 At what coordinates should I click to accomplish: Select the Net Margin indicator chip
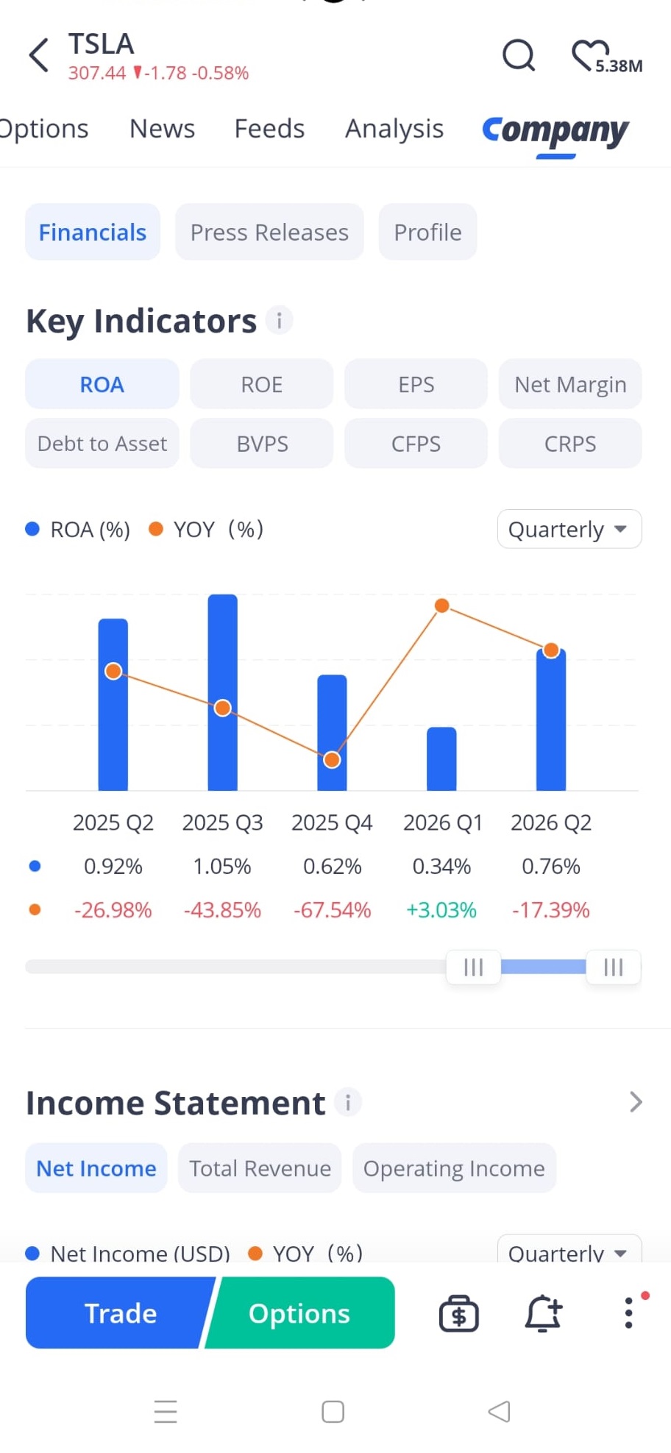click(x=570, y=384)
